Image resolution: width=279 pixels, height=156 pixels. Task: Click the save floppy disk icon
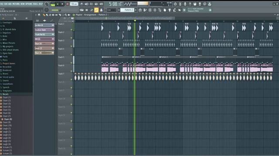point(195,4)
